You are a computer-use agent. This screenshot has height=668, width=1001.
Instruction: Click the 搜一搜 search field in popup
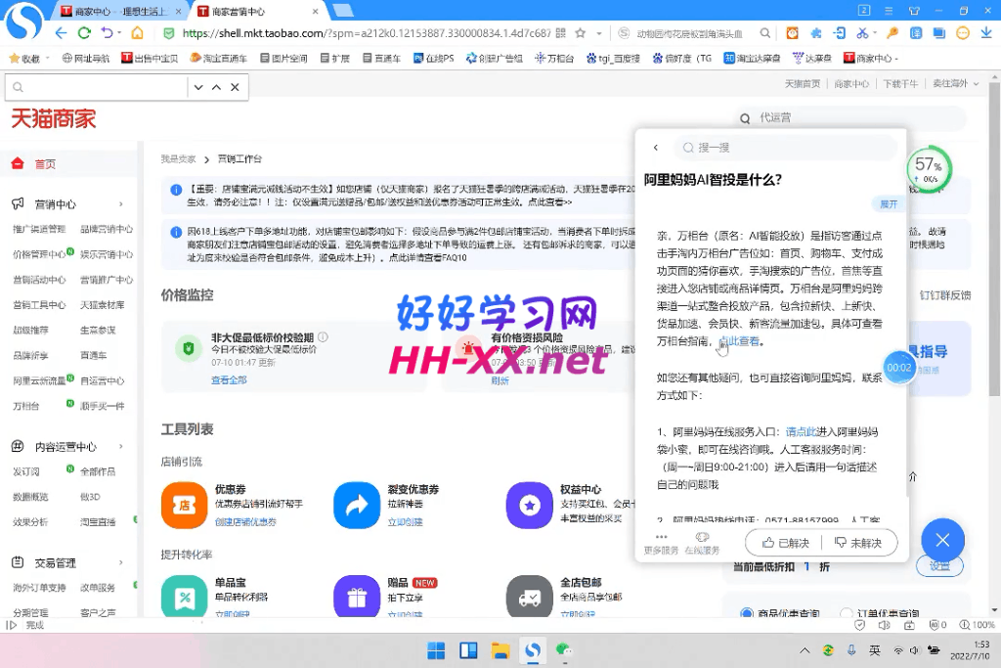[785, 148]
